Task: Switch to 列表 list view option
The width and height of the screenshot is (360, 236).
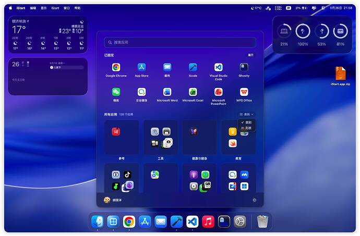Action: tap(246, 128)
